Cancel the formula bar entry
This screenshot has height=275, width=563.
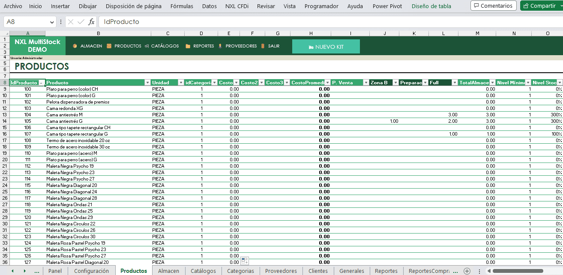click(x=71, y=22)
